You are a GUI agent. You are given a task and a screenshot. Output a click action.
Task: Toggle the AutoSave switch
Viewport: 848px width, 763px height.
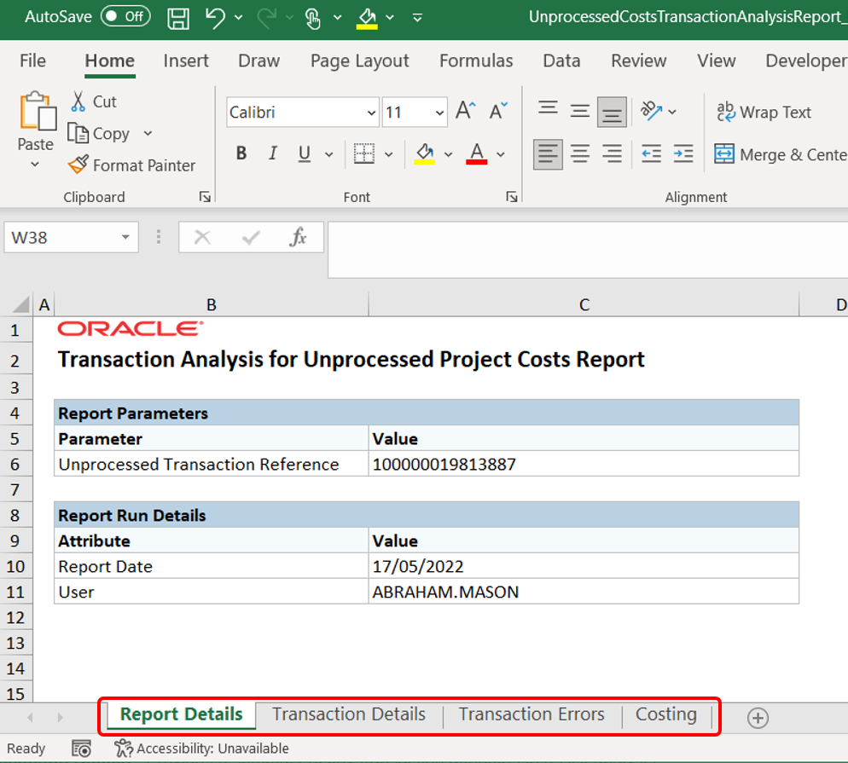[x=125, y=17]
